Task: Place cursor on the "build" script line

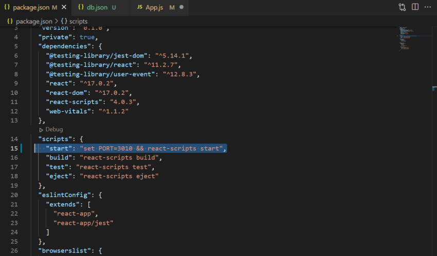Action: [104, 157]
